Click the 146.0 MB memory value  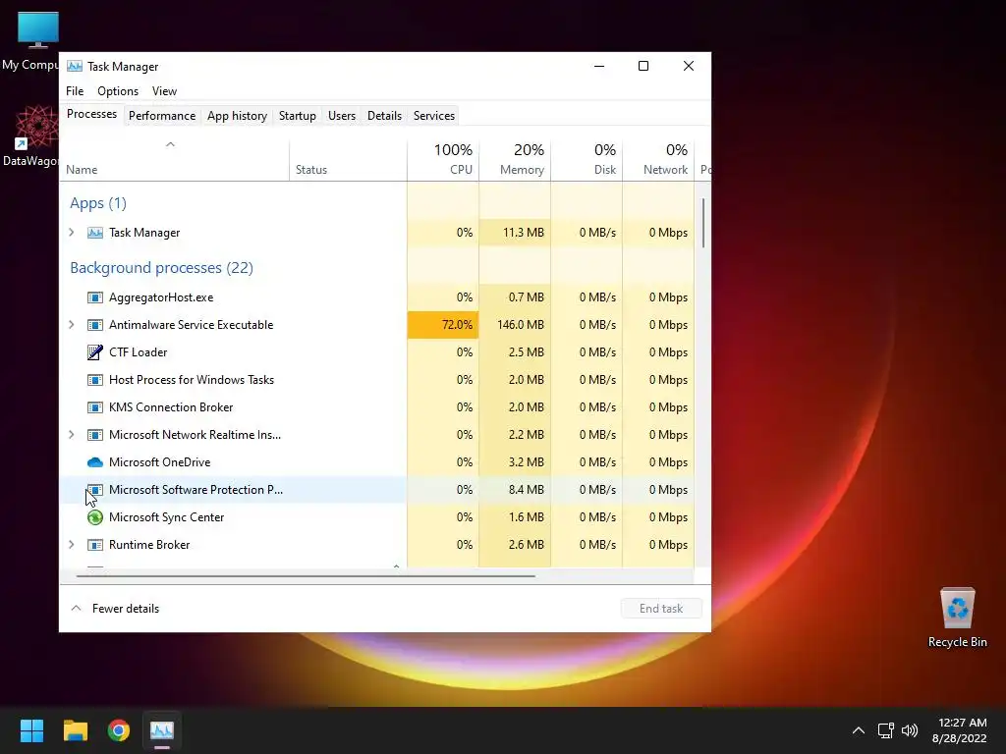coord(521,325)
